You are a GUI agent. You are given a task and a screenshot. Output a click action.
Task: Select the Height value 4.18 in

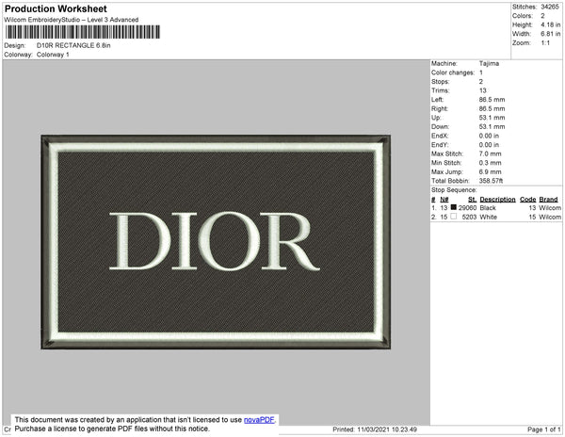tap(551, 24)
